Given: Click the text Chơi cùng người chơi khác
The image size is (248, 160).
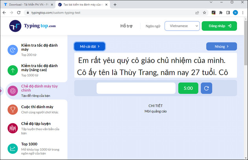Looking at the screenshot, I should coord(40,112).
